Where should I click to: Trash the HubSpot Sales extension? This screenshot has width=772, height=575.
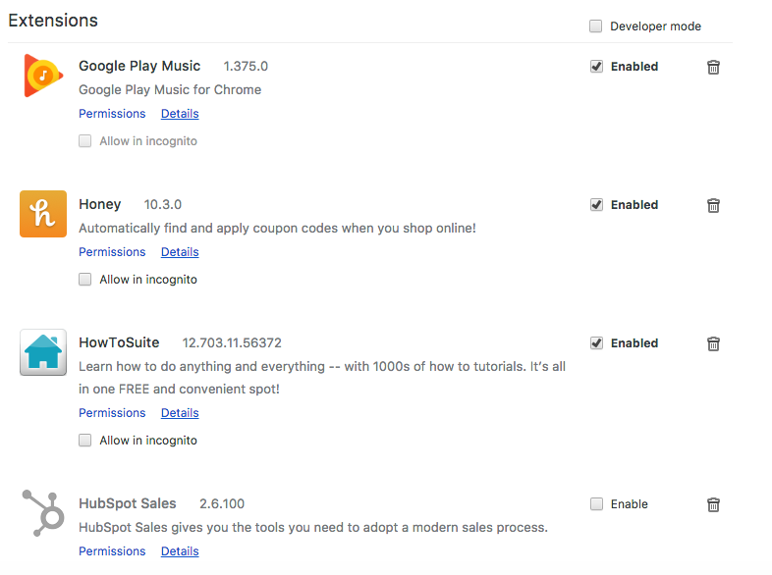[x=714, y=504]
